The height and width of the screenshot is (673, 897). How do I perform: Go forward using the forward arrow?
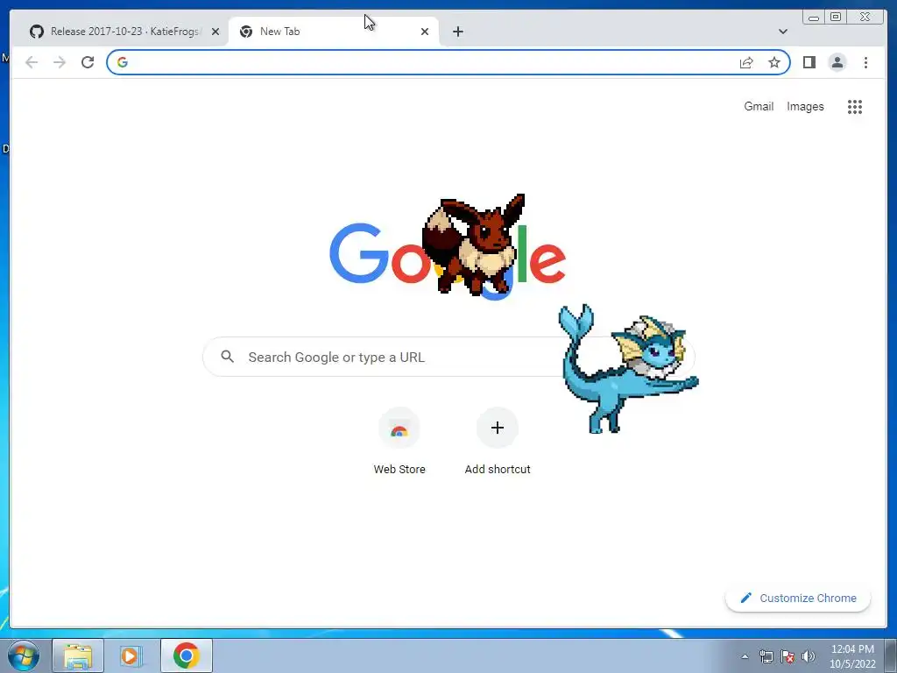[60, 62]
